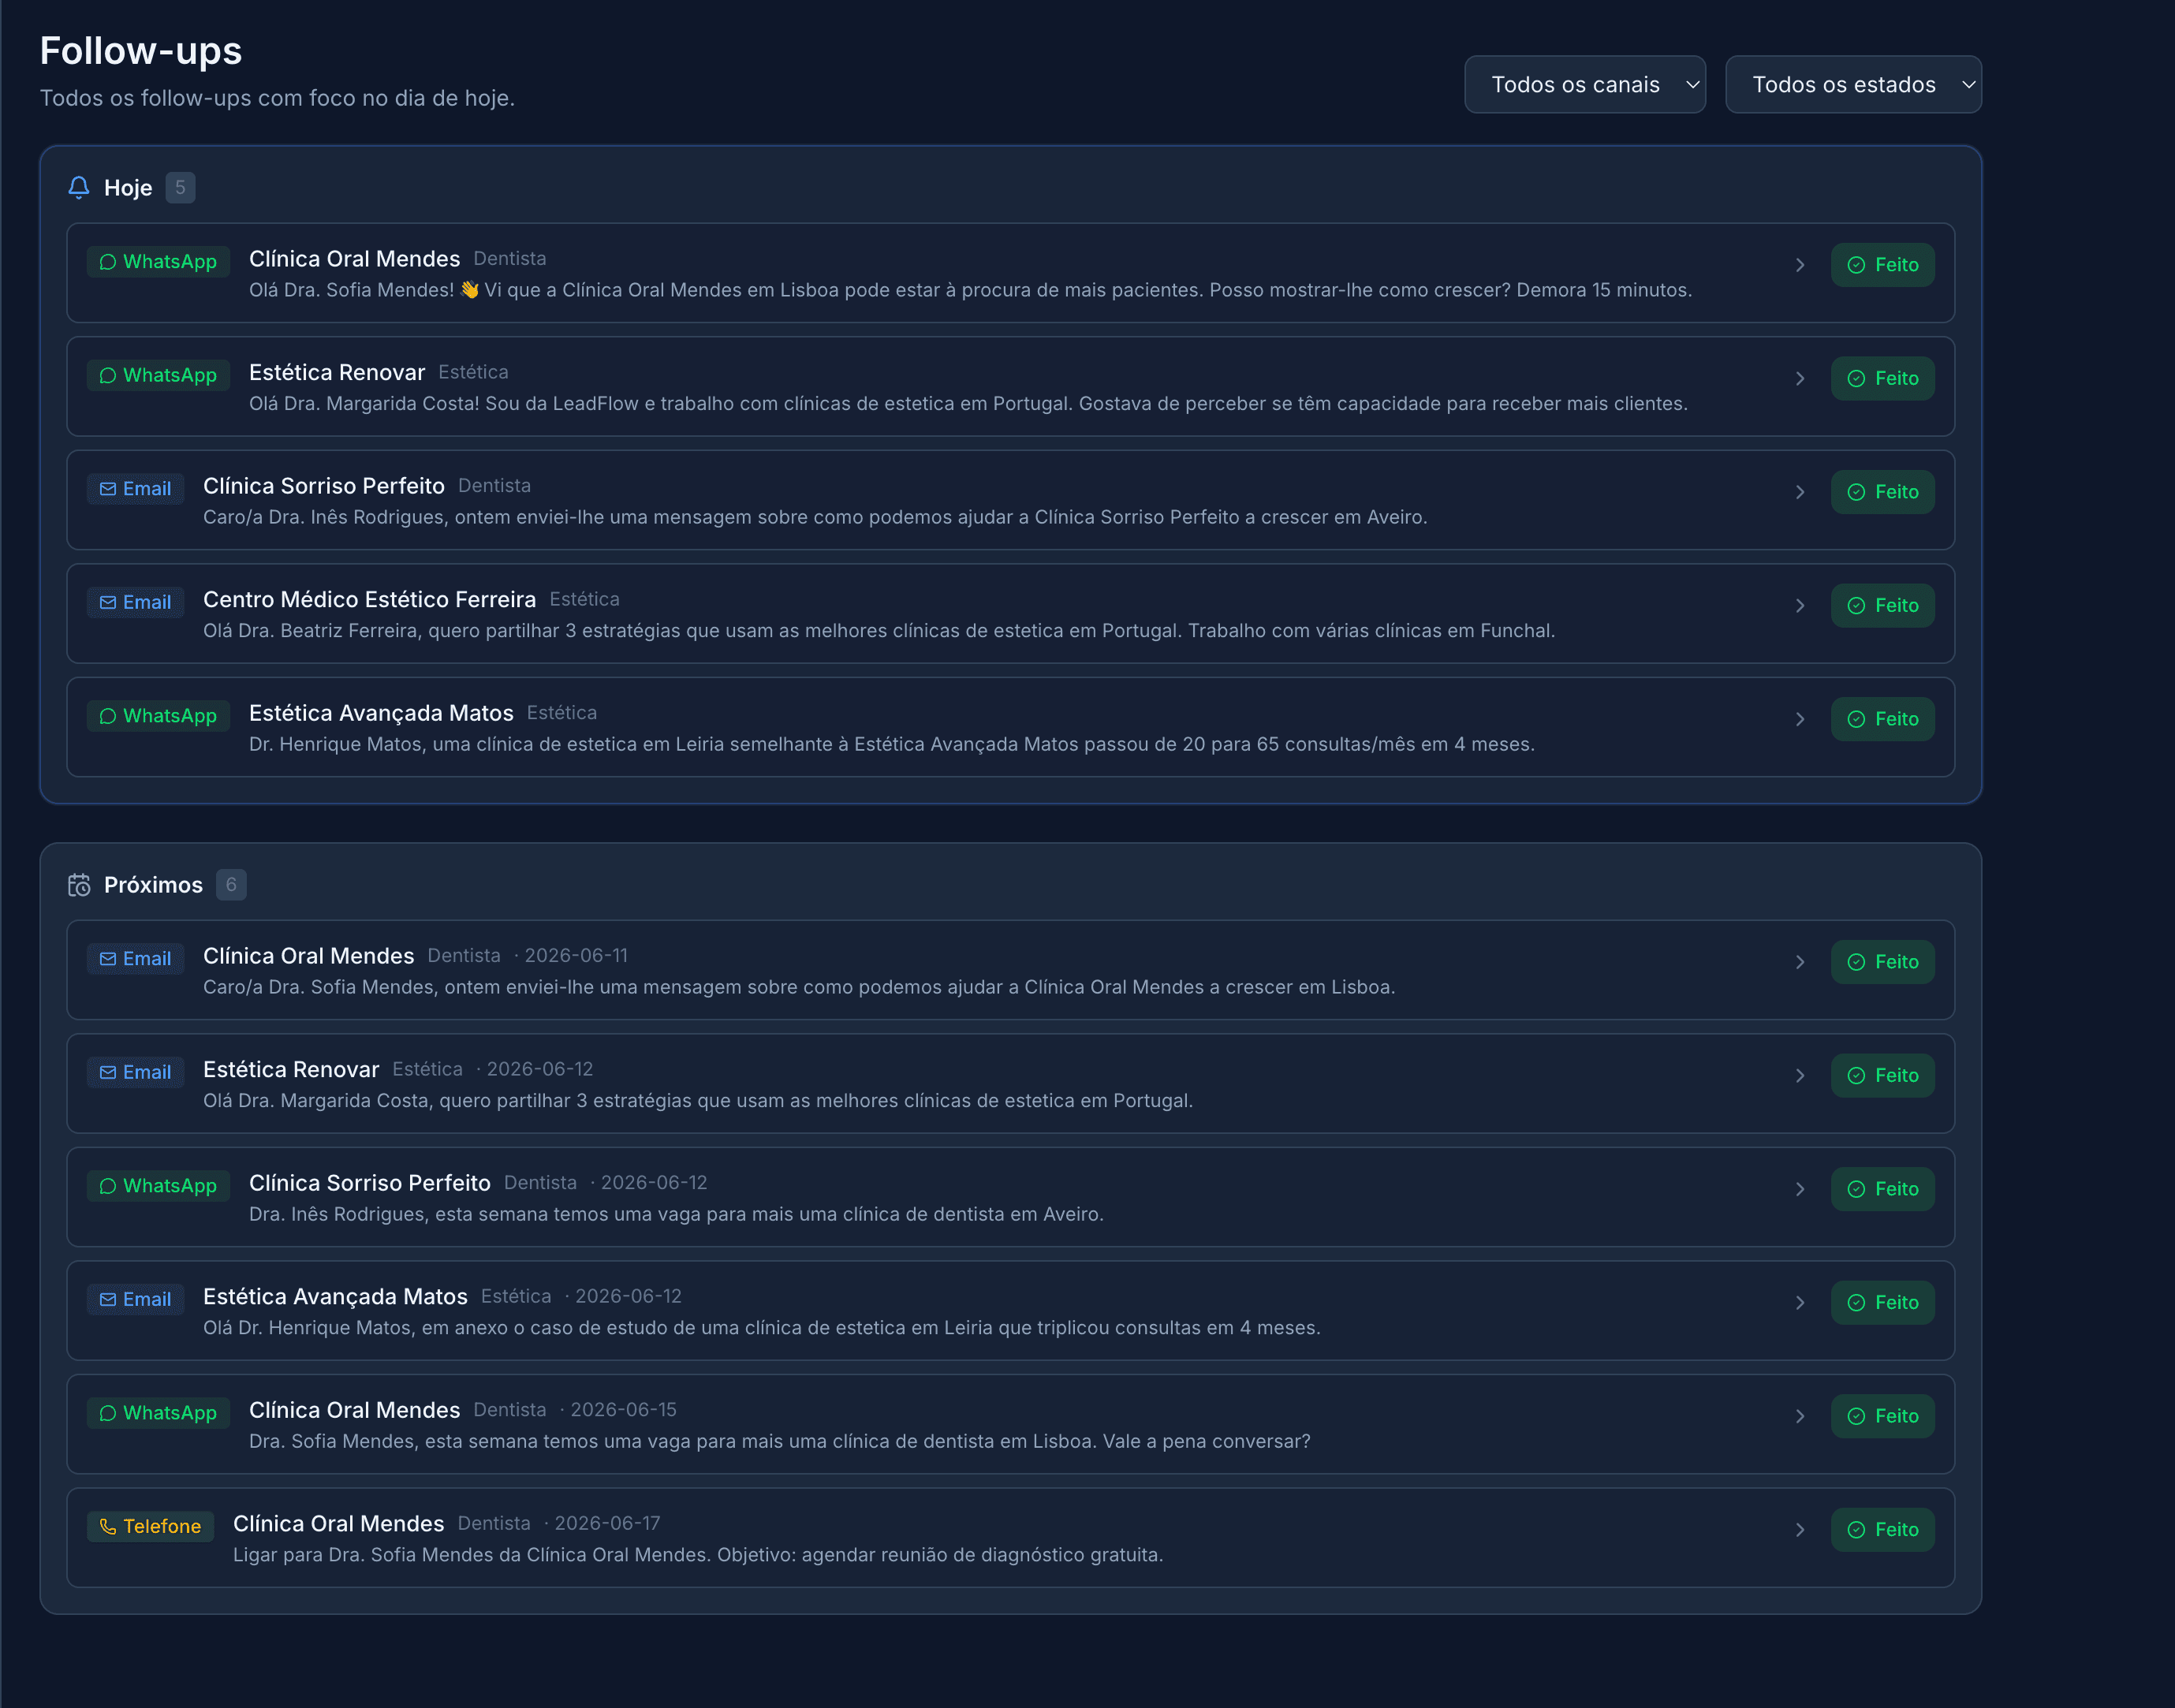Mark Estética Avançada Matos WhatsApp as Feito
Viewport: 2175px width, 1708px height.
coord(1882,719)
